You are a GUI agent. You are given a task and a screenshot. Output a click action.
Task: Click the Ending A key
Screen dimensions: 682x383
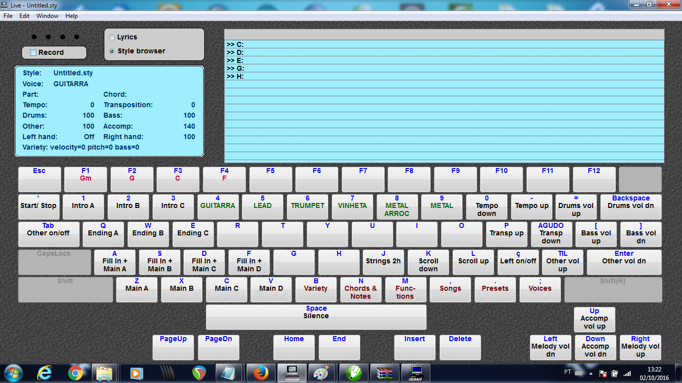103,234
